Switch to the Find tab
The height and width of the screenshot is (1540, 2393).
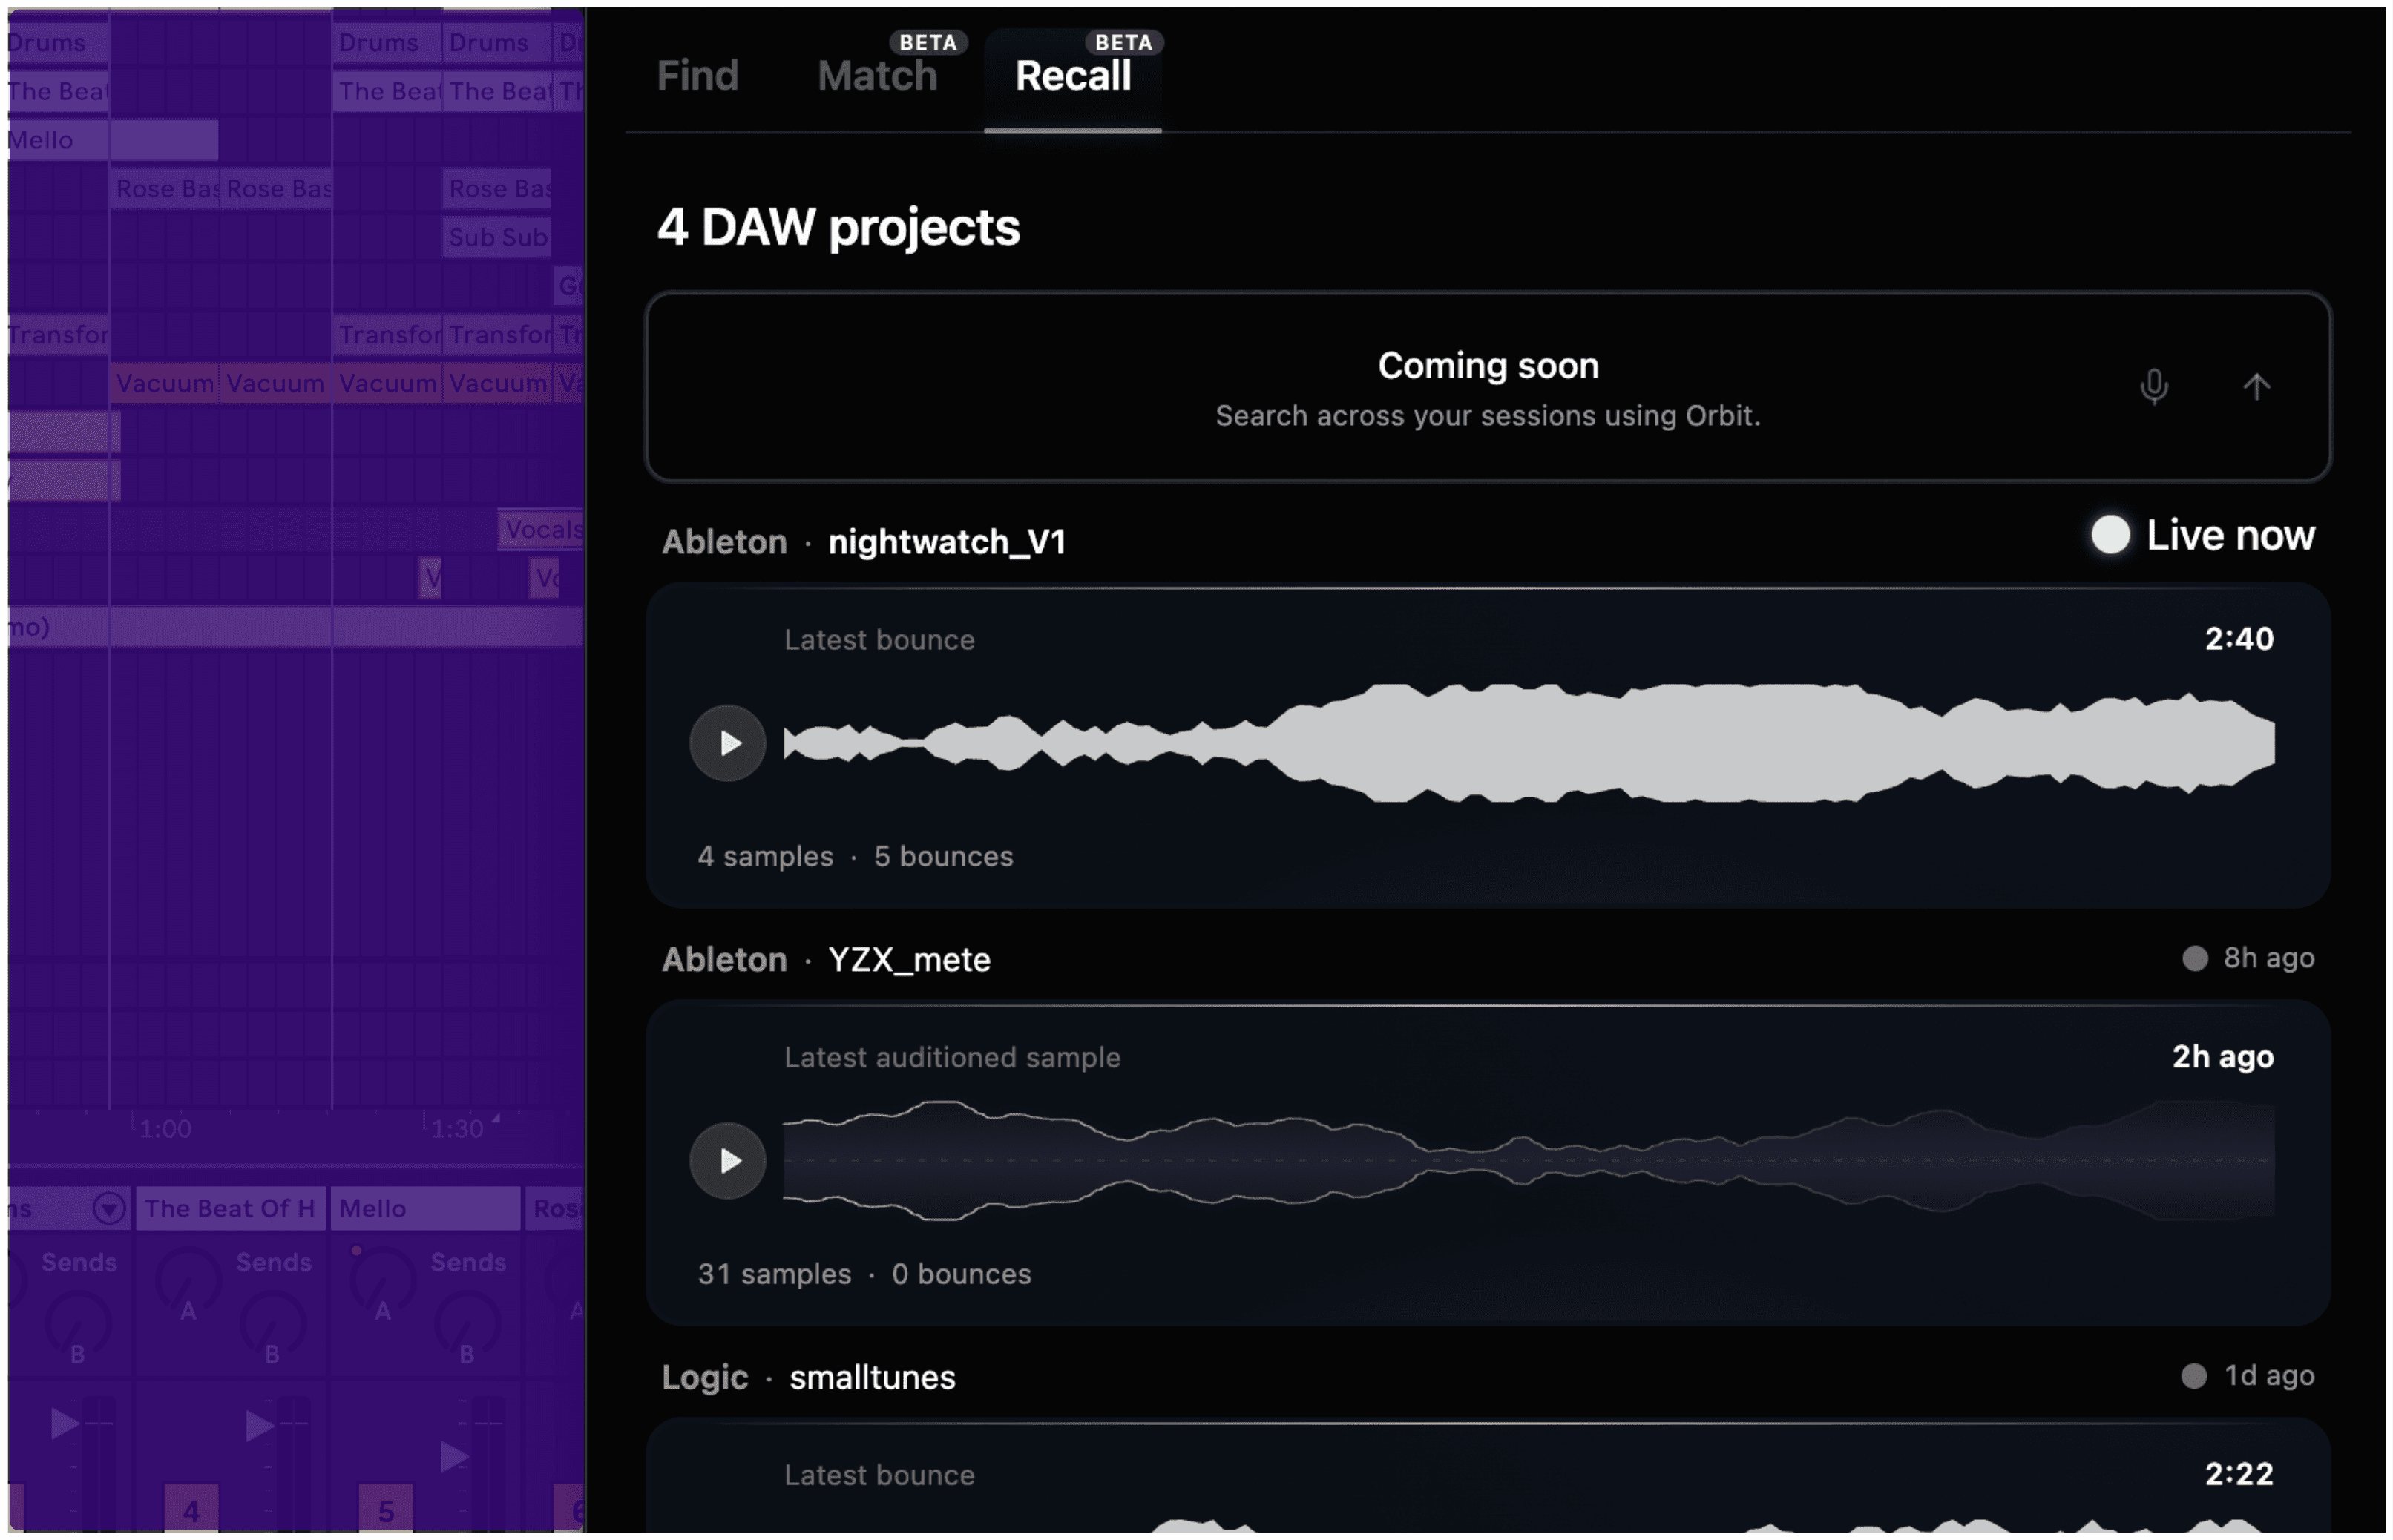[697, 76]
